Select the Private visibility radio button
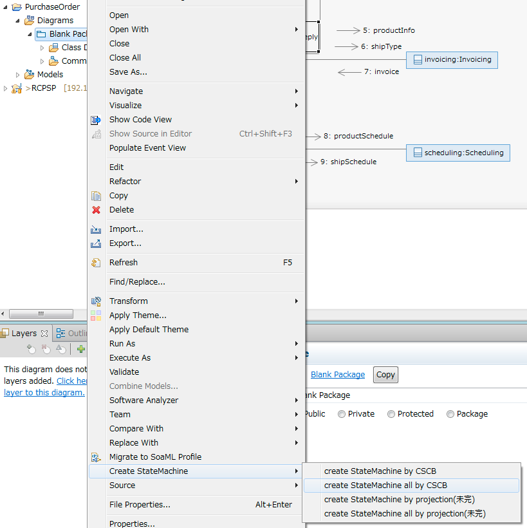Image resolution: width=527 pixels, height=528 pixels. click(342, 414)
